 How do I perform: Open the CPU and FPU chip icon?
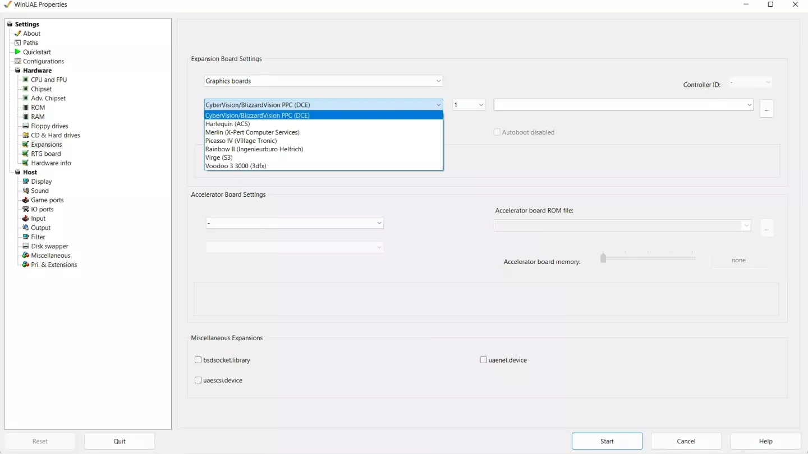25,80
